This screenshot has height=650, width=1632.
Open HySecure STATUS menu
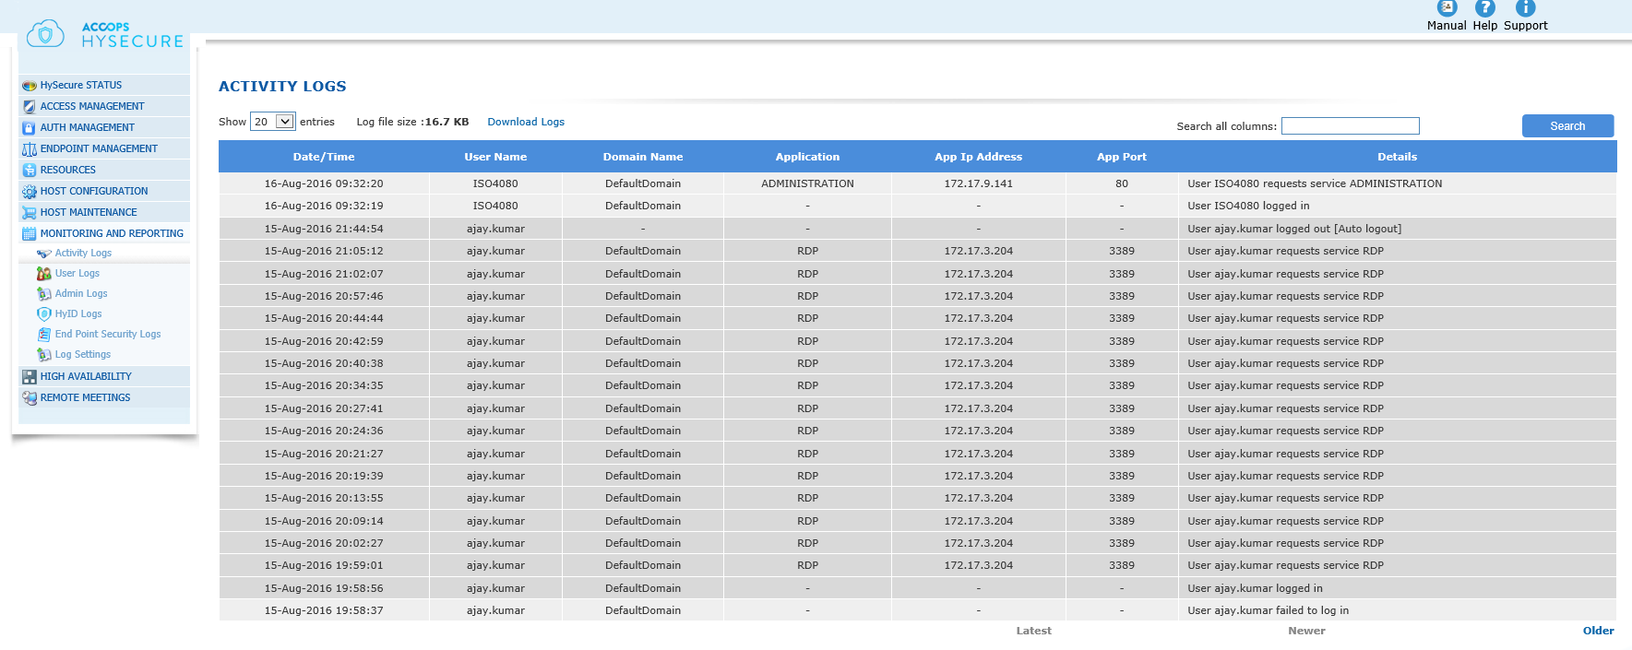81,85
